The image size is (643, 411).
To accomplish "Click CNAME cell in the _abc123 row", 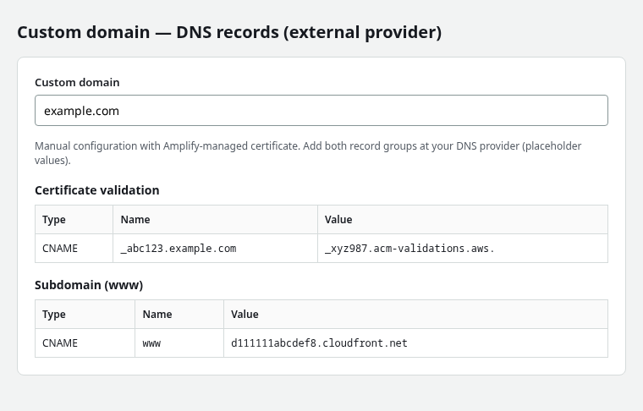I will [74, 249].
